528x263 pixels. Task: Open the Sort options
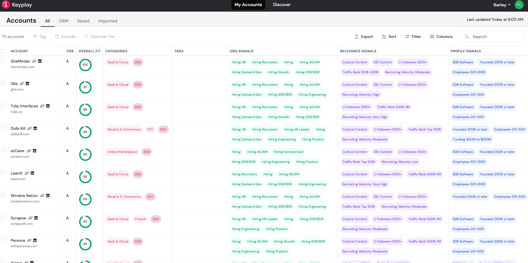click(389, 37)
